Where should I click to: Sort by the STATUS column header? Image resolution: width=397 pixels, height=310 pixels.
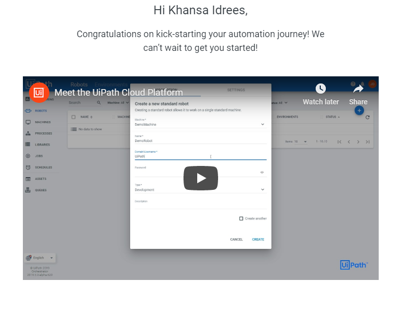[x=332, y=117]
